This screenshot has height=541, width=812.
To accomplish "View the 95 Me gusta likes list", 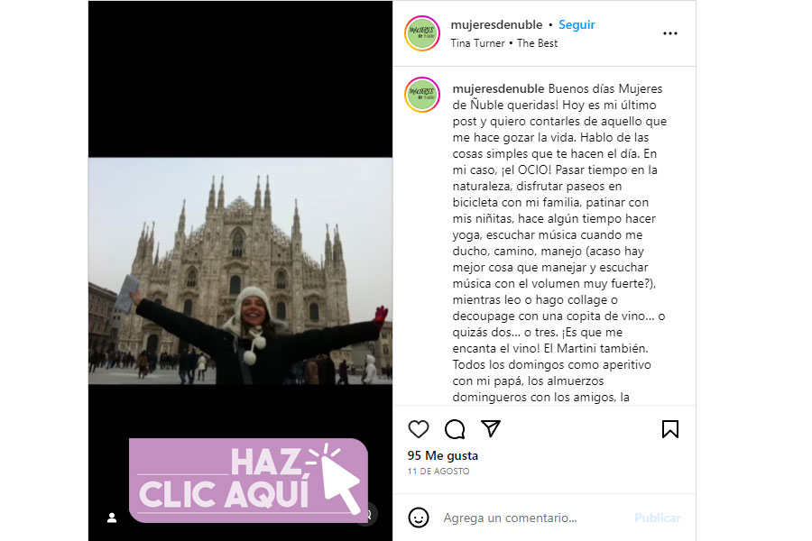I will pyautogui.click(x=443, y=455).
